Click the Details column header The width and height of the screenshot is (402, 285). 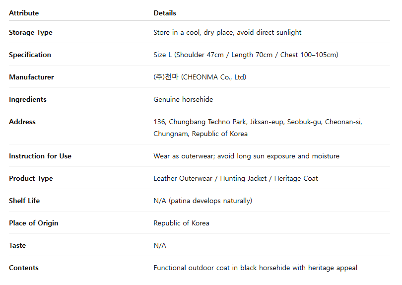click(x=165, y=13)
